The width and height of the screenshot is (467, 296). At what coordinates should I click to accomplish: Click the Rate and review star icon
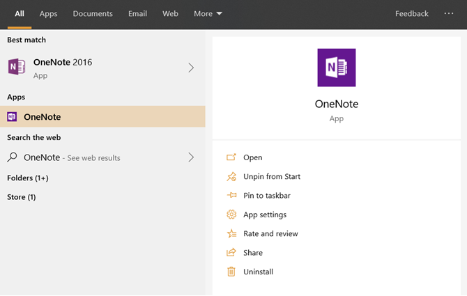tap(231, 234)
